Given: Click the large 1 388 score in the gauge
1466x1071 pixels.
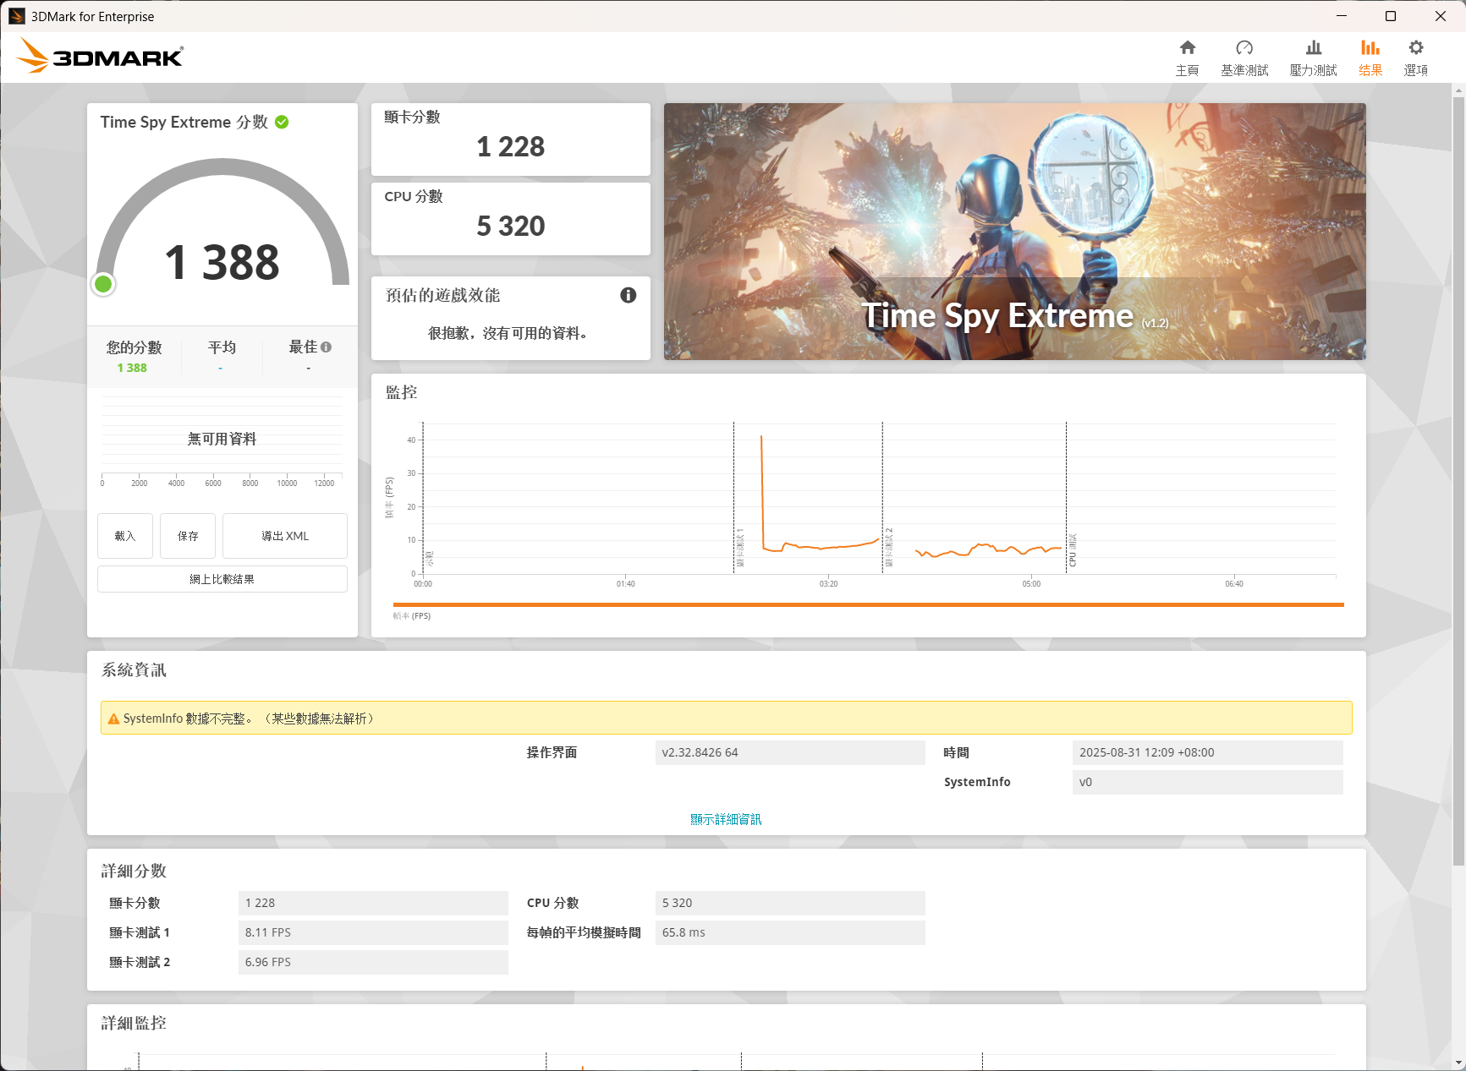Looking at the screenshot, I should (x=222, y=262).
